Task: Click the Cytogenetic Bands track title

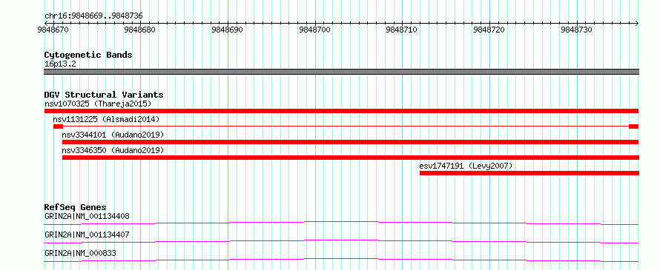Action: (x=88, y=55)
